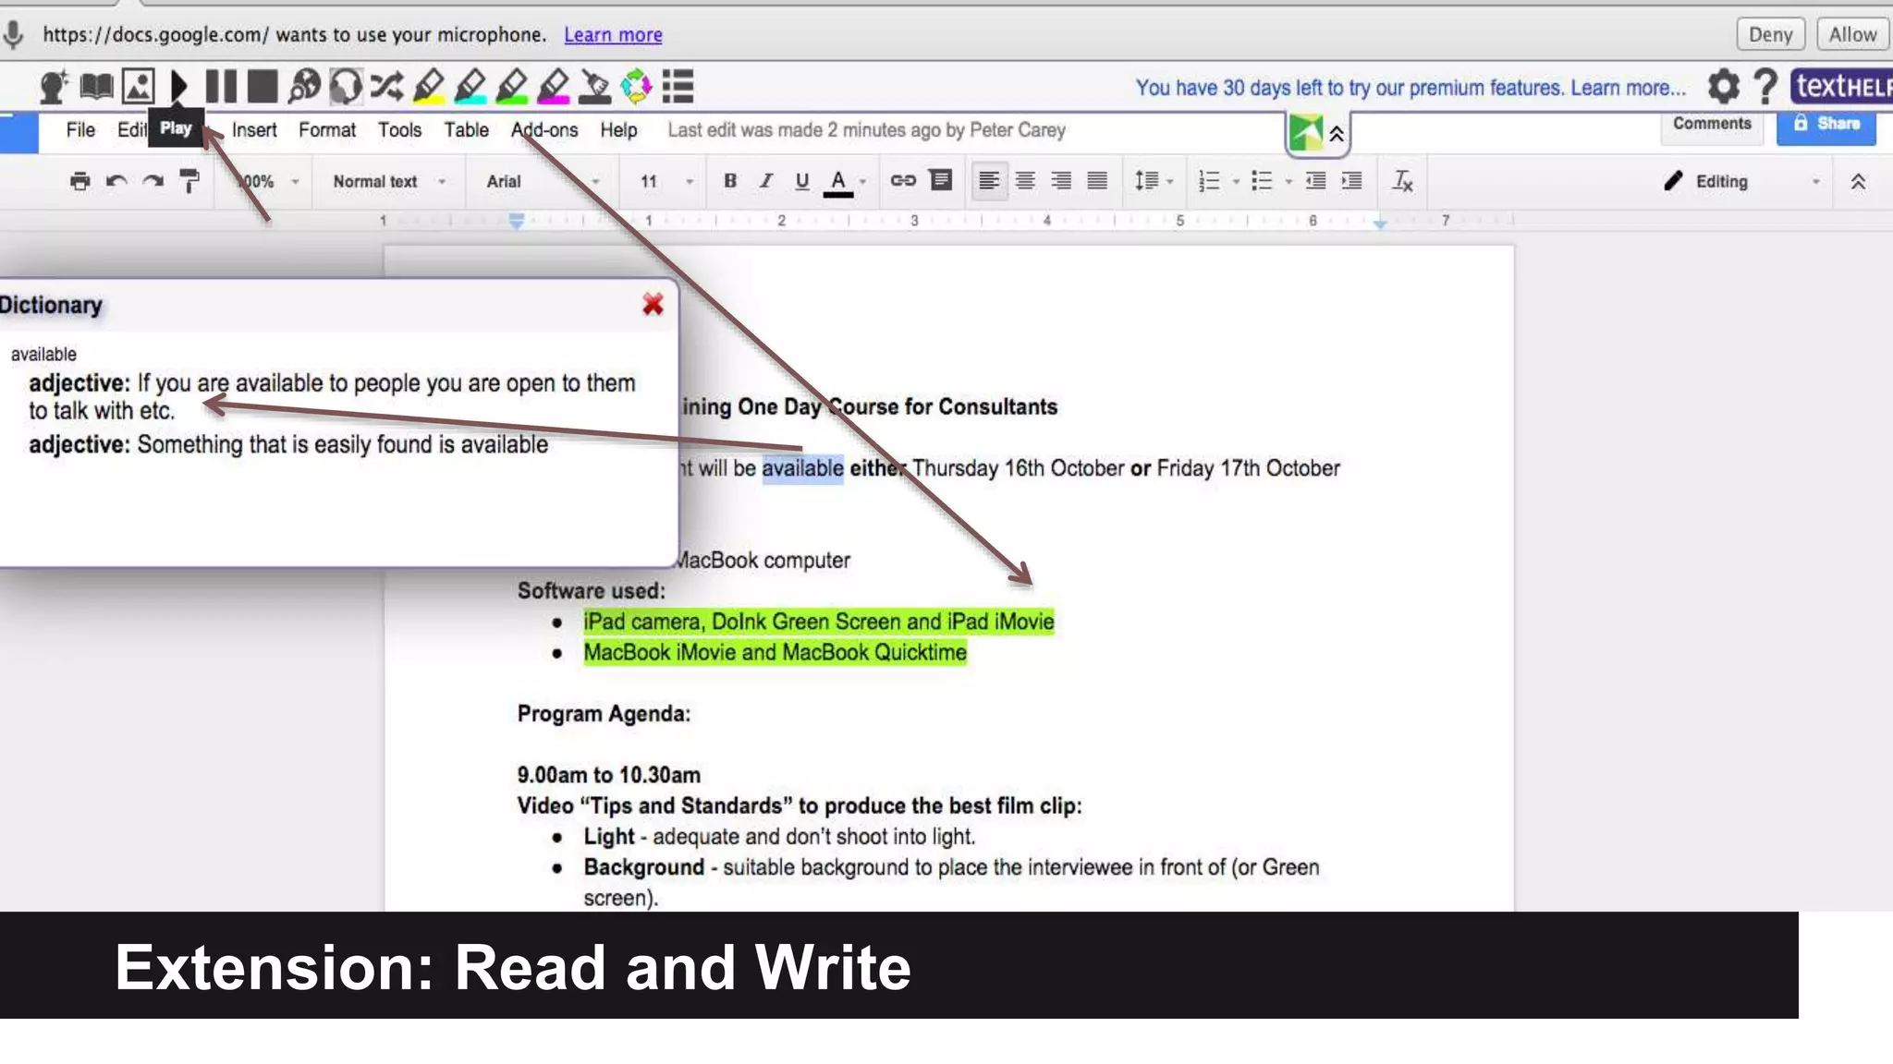The height and width of the screenshot is (1064, 1893).
Task: Open the vocabulary list icon
Action: coord(678,87)
